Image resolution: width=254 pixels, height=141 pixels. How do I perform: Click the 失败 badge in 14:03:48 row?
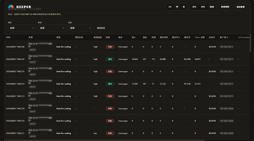point(110,47)
